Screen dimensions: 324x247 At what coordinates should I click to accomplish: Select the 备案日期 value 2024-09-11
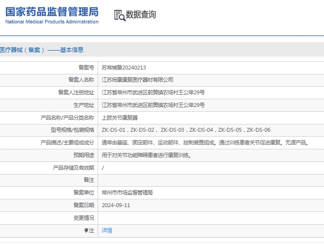116,205
